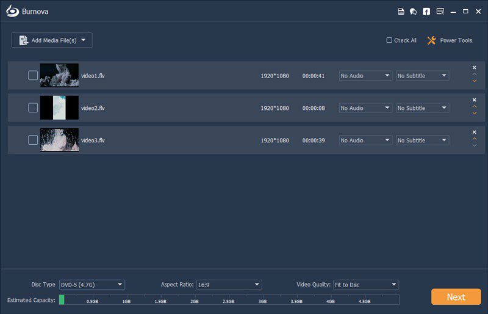488x314 pixels.
Task: Click the feedback chat bubble icon
Action: pos(414,12)
